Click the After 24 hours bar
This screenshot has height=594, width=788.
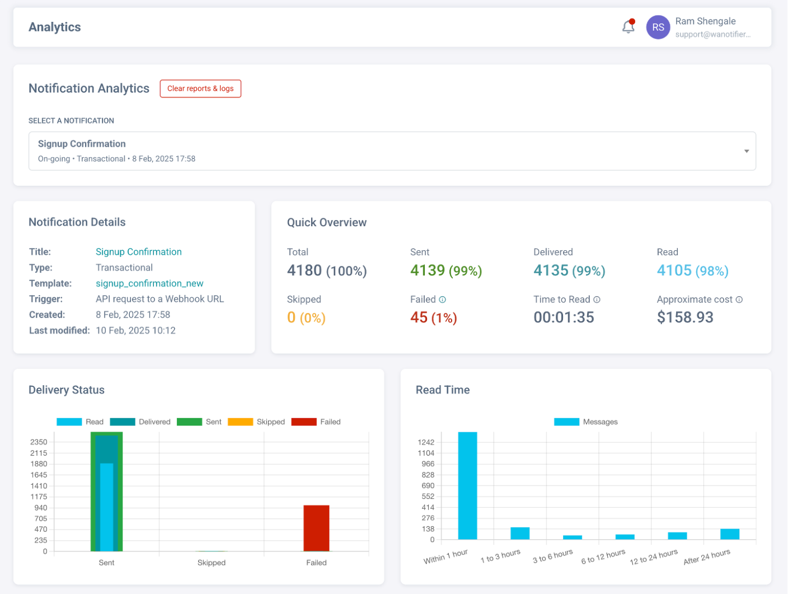tap(729, 534)
